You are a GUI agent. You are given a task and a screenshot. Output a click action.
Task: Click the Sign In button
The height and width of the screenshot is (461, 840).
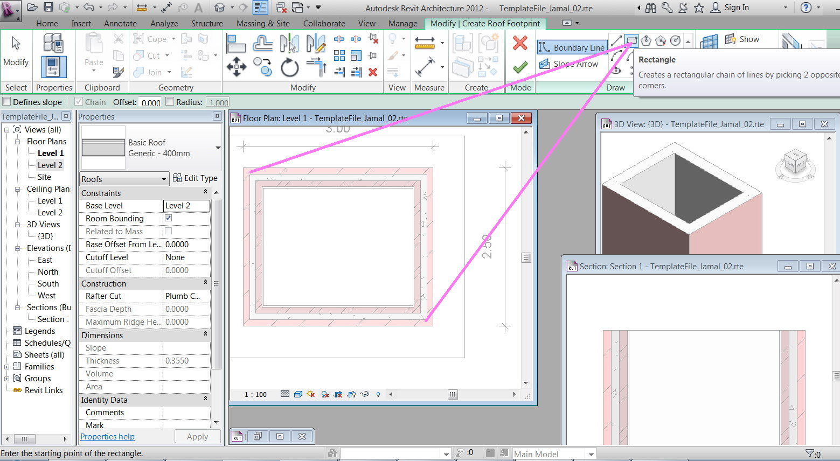[730, 8]
